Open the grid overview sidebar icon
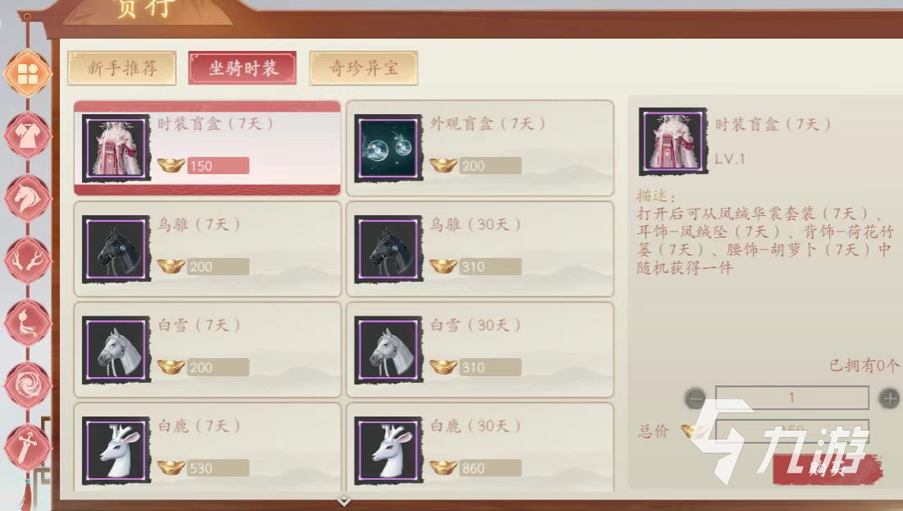Viewport: 903px width, 511px height. click(27, 74)
